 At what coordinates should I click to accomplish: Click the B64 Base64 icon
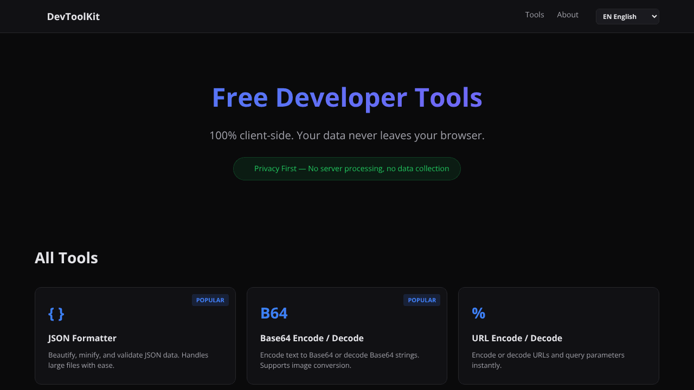pyautogui.click(x=274, y=313)
